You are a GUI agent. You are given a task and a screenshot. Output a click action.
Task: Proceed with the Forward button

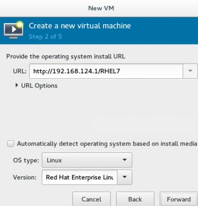[179, 199]
